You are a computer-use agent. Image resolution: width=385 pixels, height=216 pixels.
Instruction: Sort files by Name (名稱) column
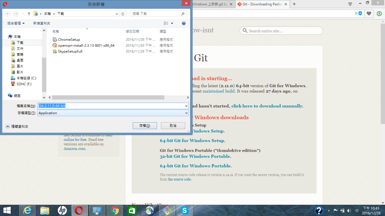(56, 31)
